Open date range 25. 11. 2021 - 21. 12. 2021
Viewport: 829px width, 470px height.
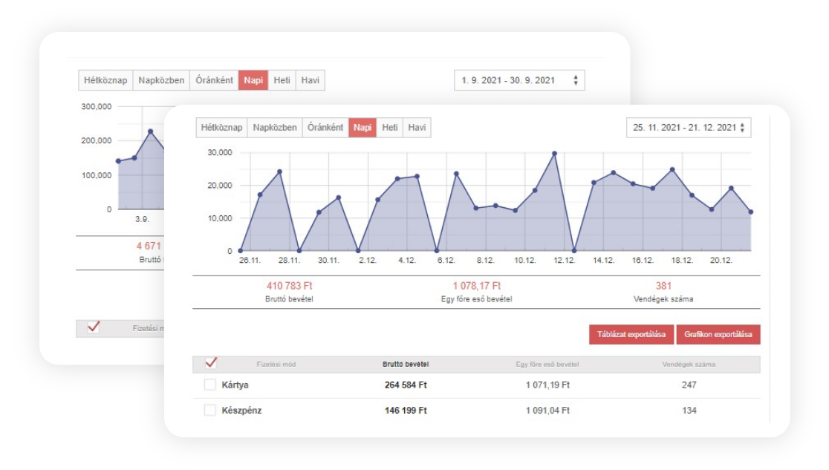coord(689,128)
